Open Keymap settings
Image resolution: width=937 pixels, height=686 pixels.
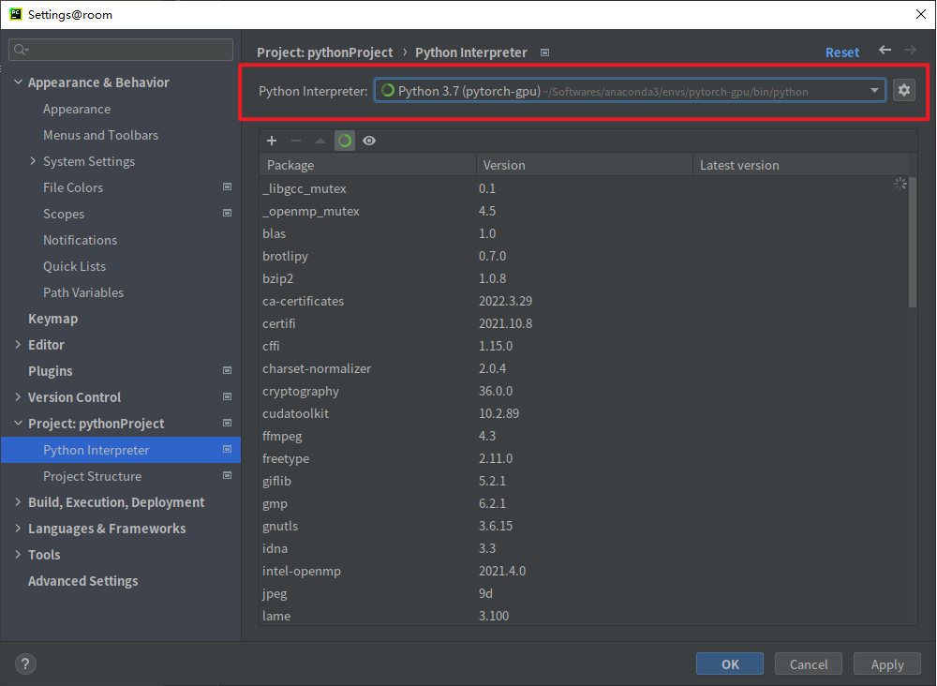(x=52, y=319)
